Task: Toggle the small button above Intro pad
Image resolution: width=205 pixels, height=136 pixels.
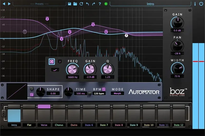Action: (14, 106)
